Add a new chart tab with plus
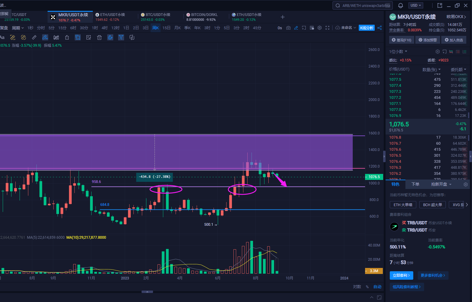Image resolution: width=472 pixels, height=302 pixels. point(283,17)
